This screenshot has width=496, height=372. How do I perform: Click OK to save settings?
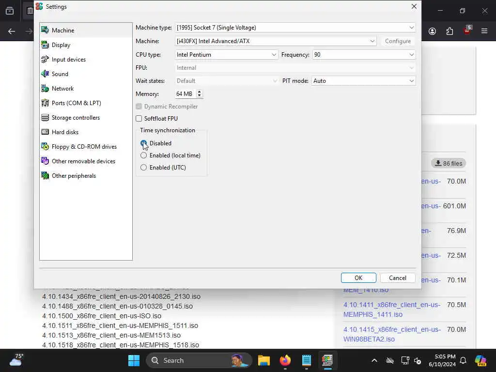(x=358, y=278)
